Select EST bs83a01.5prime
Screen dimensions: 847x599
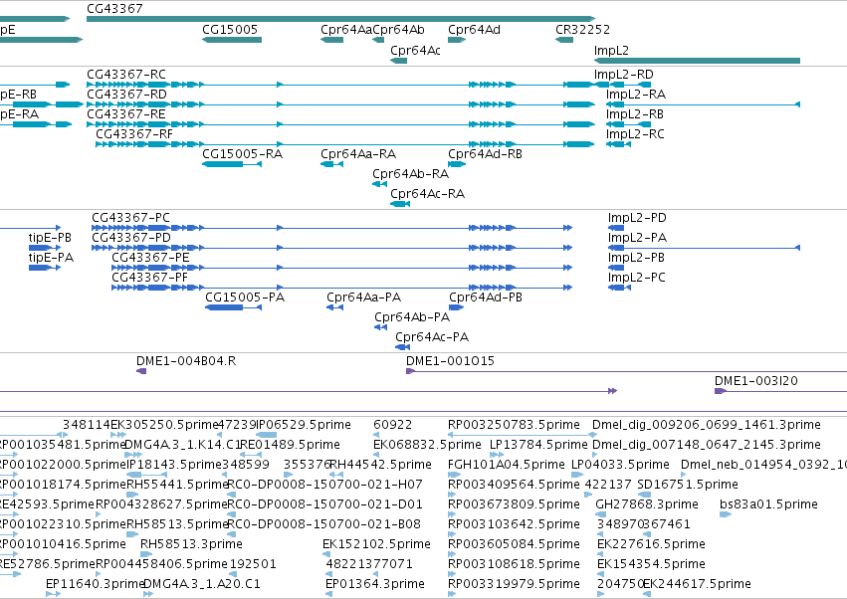point(726,514)
